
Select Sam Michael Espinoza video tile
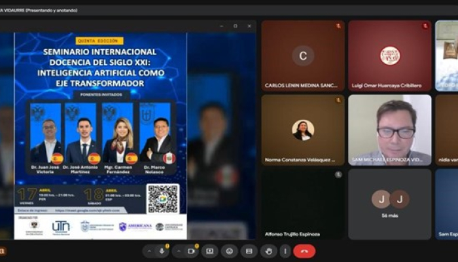tap(389, 130)
